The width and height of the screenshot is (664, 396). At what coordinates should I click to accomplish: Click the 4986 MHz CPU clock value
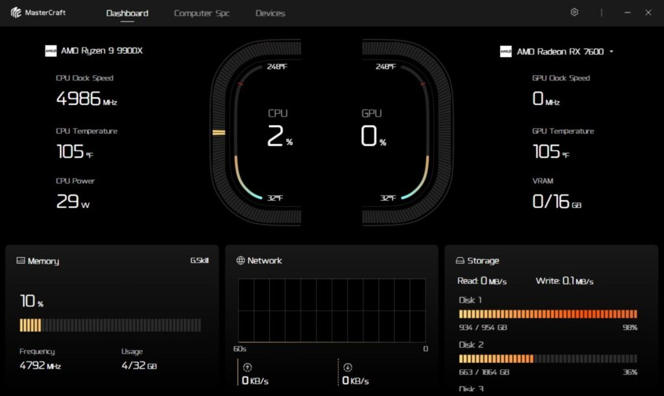[x=86, y=99]
